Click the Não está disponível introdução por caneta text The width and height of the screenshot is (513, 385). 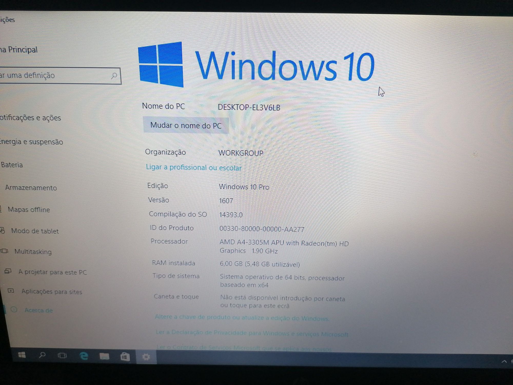tap(283, 302)
